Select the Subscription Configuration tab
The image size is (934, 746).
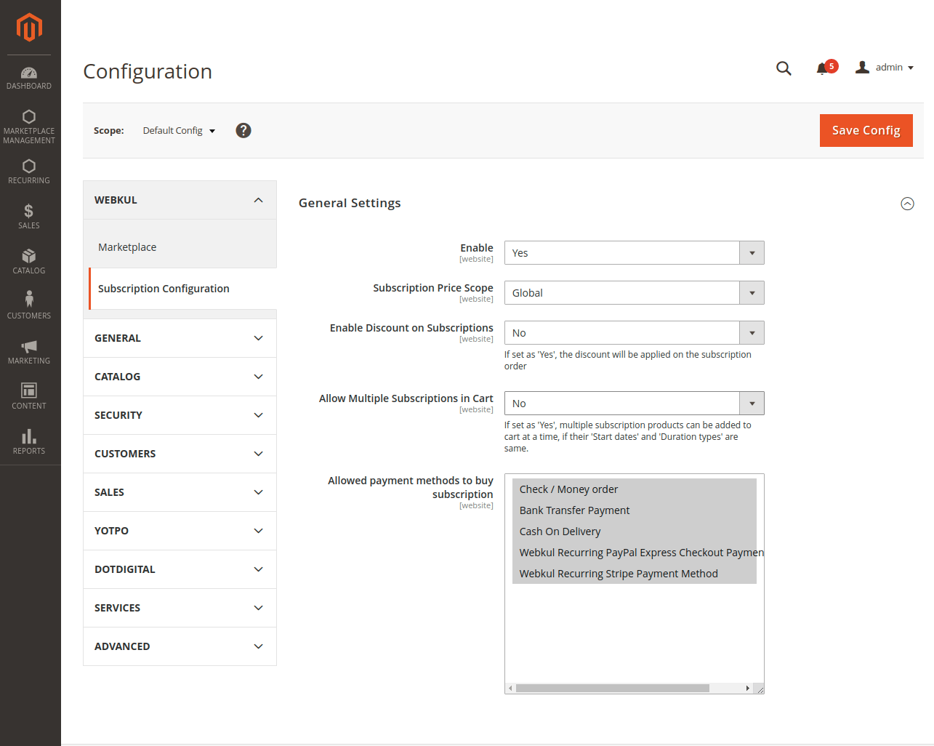(182, 289)
